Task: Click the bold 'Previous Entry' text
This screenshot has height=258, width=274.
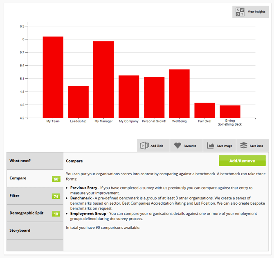Action: [x=84, y=188]
